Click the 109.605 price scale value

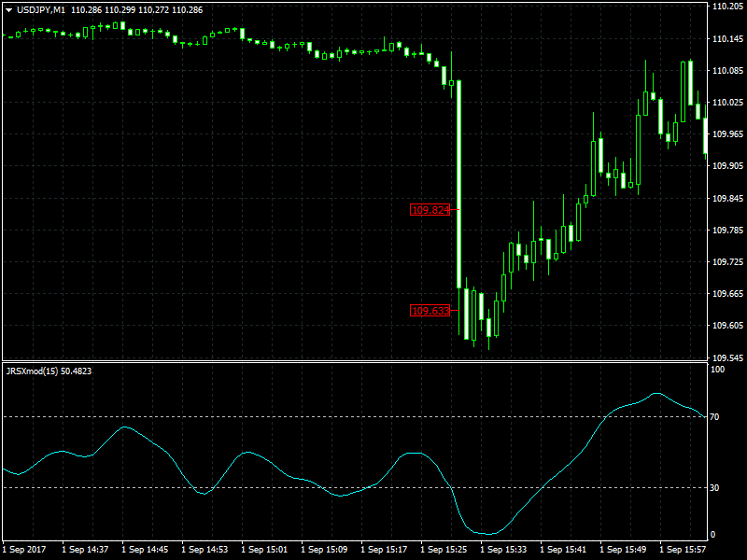click(x=727, y=325)
